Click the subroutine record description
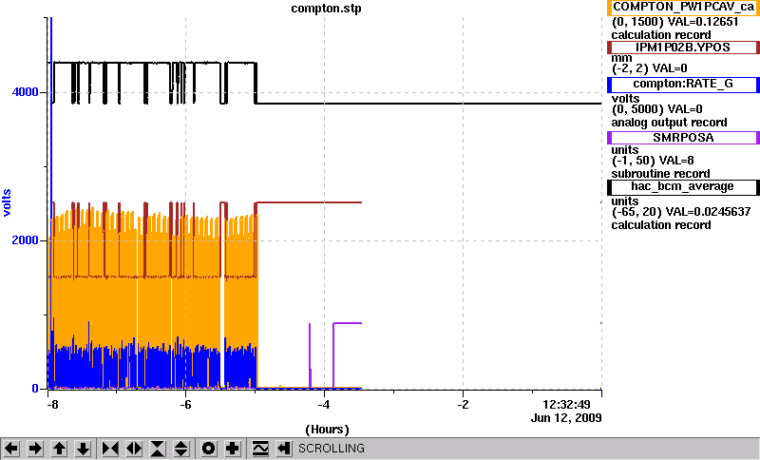The width and height of the screenshot is (760, 460). click(660, 174)
